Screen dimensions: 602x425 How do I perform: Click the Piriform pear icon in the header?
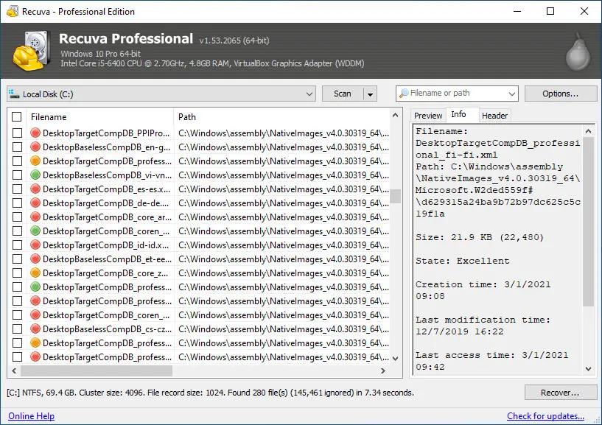pyautogui.click(x=578, y=52)
